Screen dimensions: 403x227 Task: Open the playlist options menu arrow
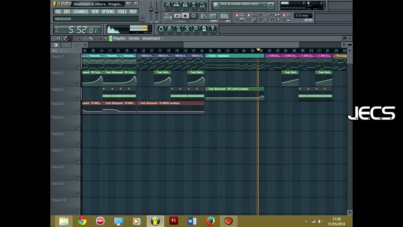pyautogui.click(x=53, y=38)
